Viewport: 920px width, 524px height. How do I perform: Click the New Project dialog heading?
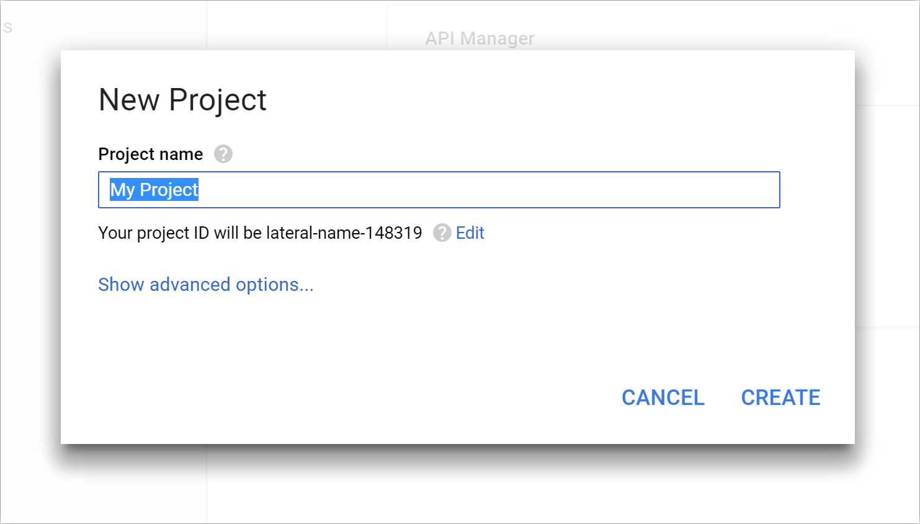(x=182, y=100)
